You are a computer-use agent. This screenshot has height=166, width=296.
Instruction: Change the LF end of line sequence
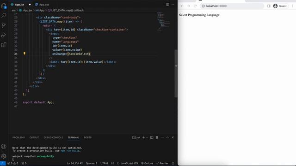pyautogui.click(x=112, y=163)
